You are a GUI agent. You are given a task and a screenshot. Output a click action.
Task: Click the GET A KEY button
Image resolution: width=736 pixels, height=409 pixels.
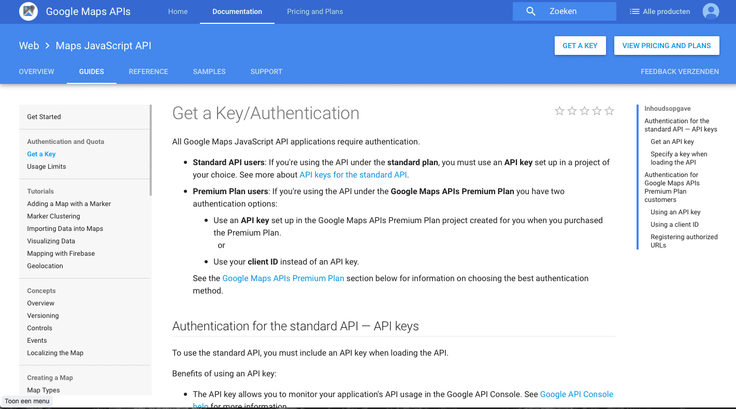click(580, 46)
